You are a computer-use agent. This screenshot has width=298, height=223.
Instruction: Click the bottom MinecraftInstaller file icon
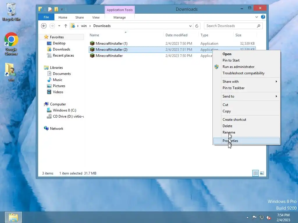point(92,55)
